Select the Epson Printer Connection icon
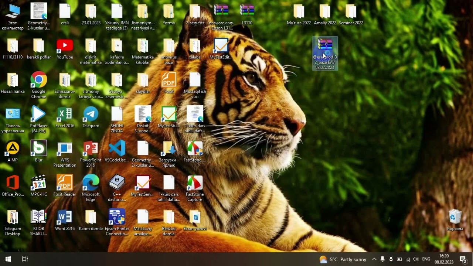Image resolution: width=473 pixels, height=266 pixels. (x=117, y=223)
